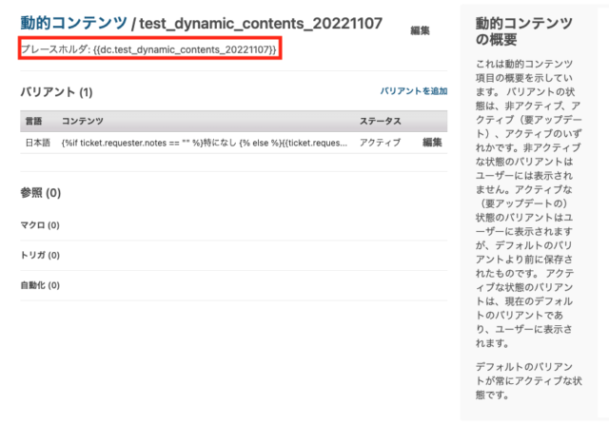Click the 動的コンテンツの概要 sidebar heading
Viewport: 609px width, 444px height.
pos(524,31)
